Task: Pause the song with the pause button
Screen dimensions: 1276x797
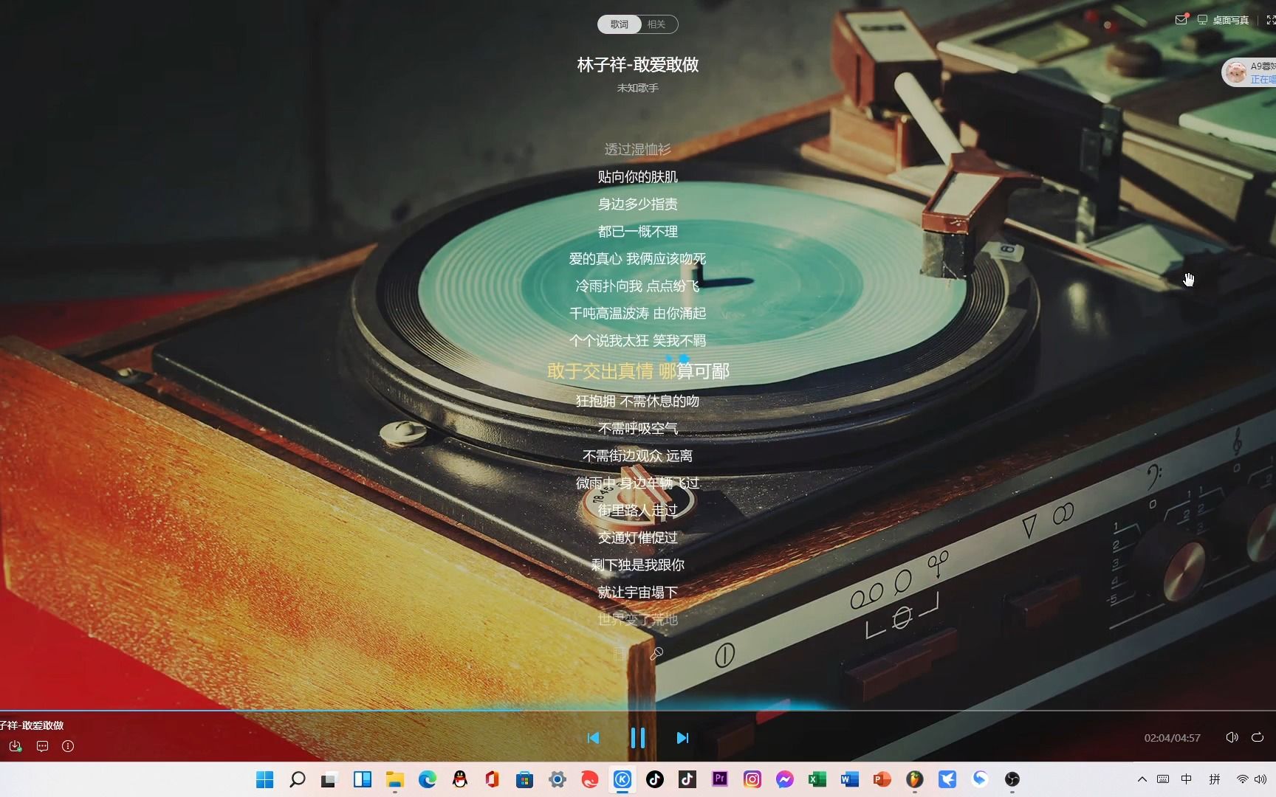Action: (x=638, y=738)
